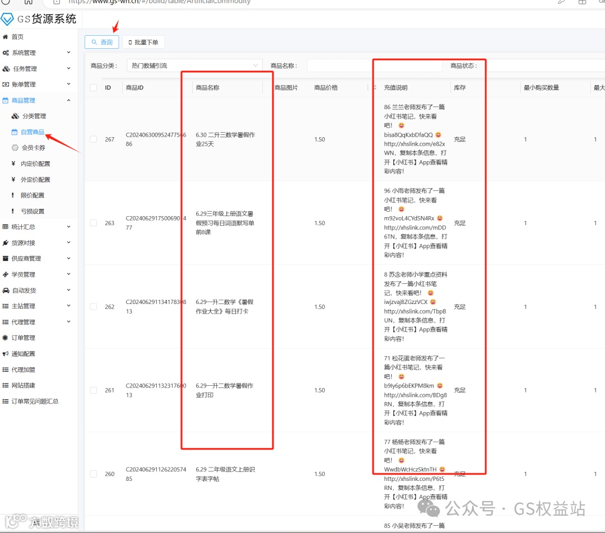Select the 分类管理 submenu link
This screenshot has height=533, width=605.
point(34,116)
